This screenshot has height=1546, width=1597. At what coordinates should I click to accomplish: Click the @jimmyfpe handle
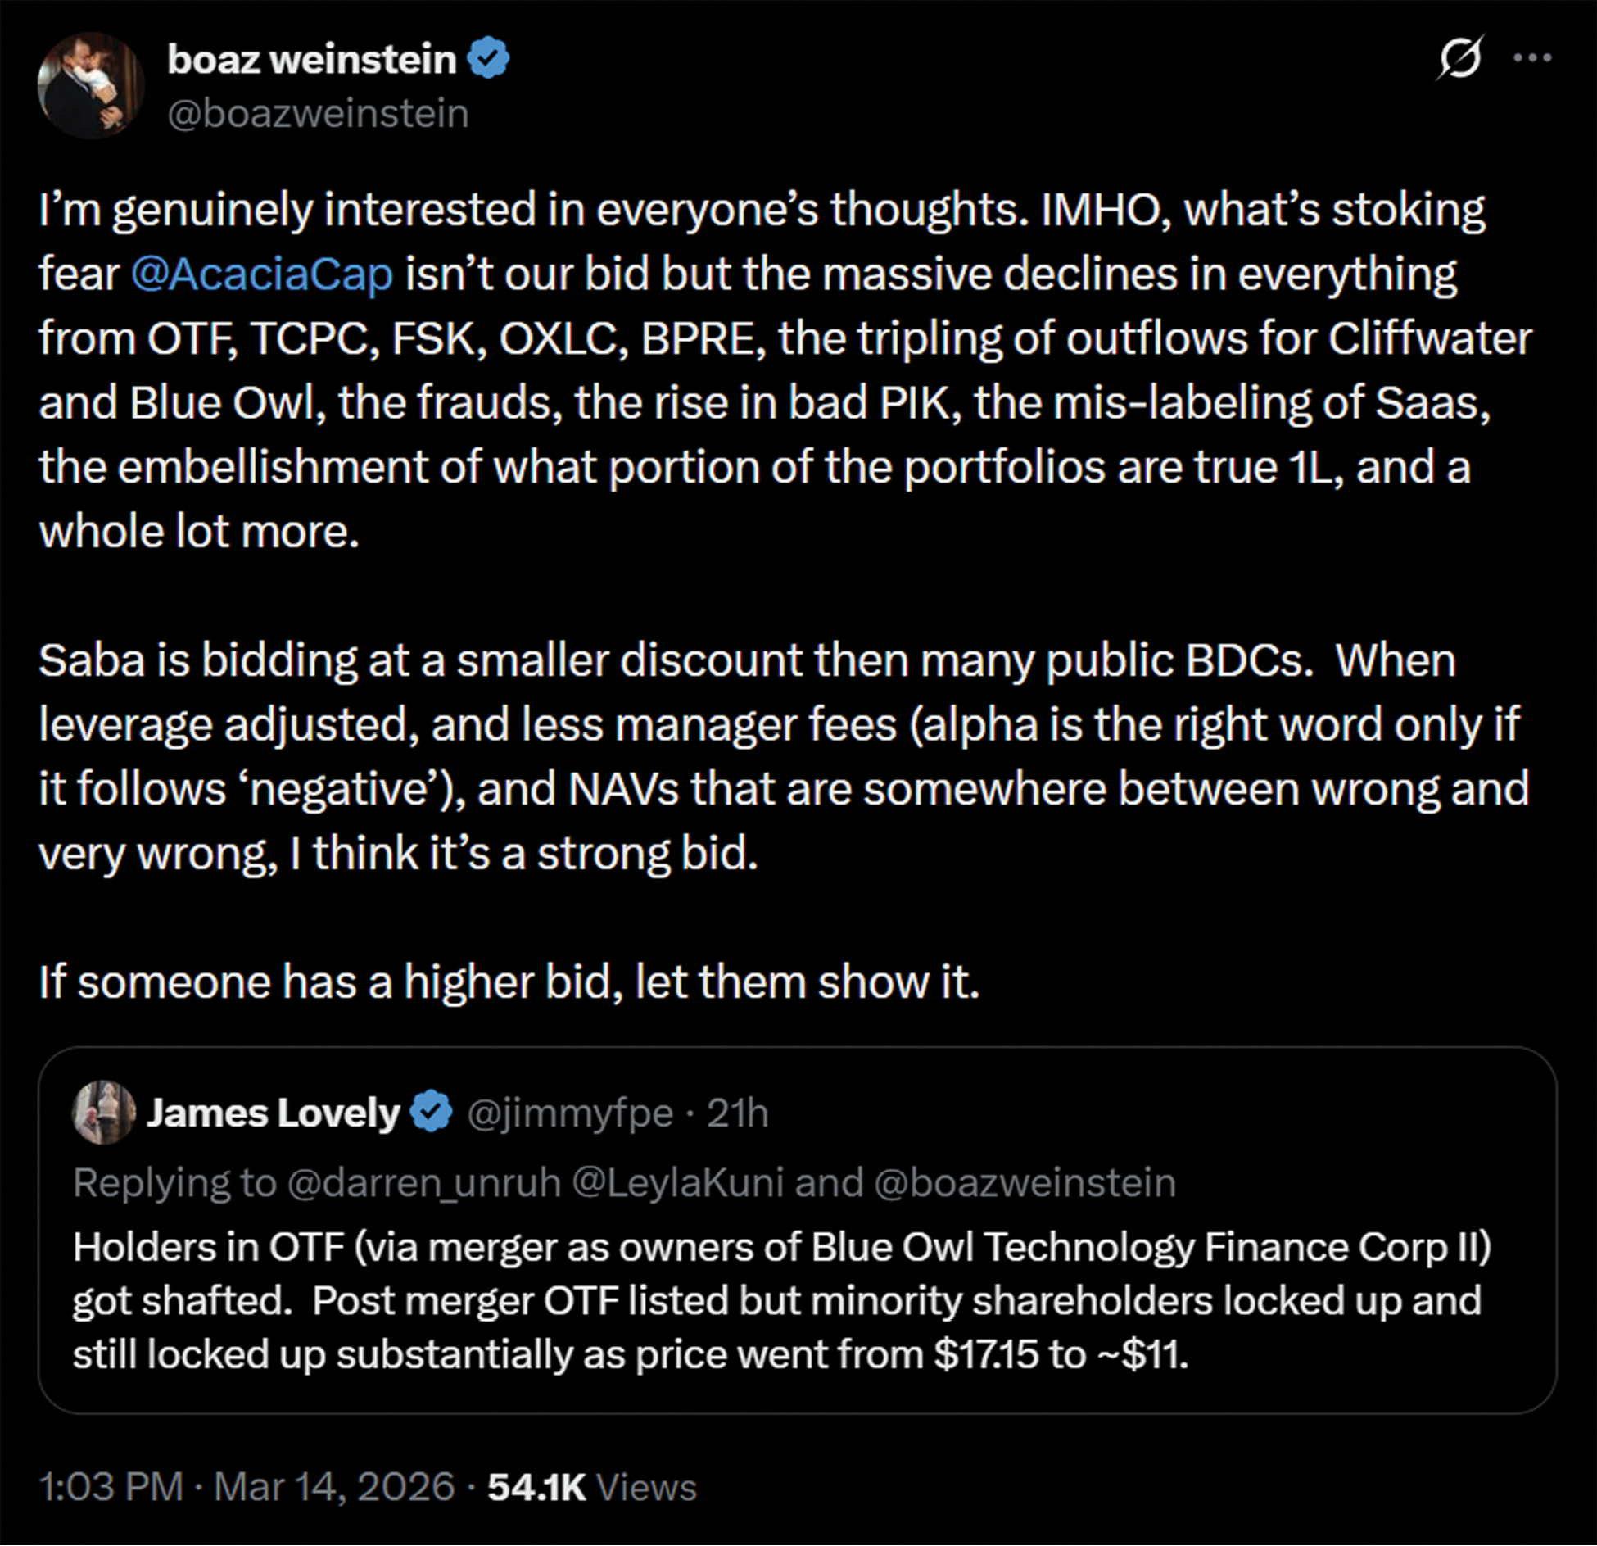pos(570,1113)
